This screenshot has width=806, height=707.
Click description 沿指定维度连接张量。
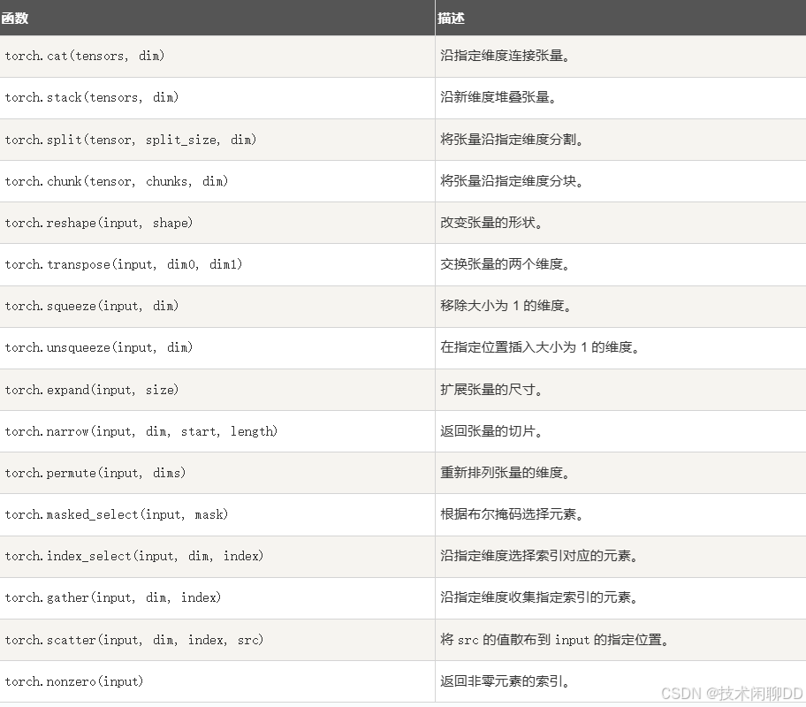coord(505,56)
